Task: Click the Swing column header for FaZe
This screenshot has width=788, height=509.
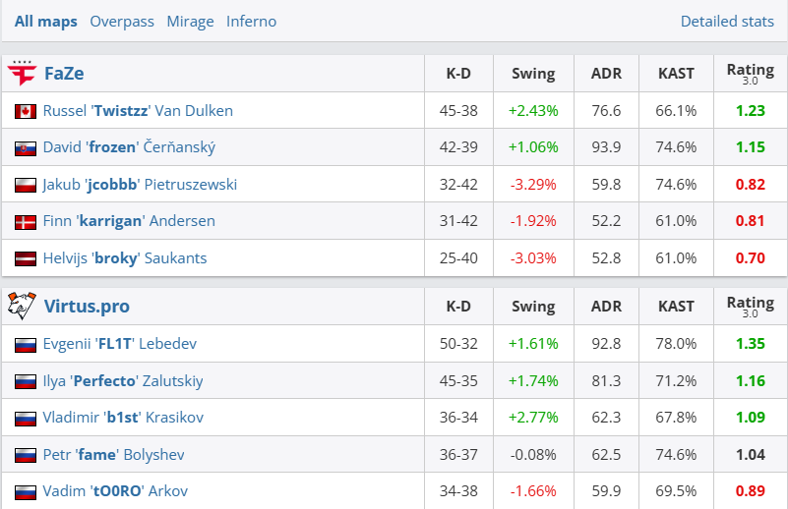Action: tap(533, 74)
